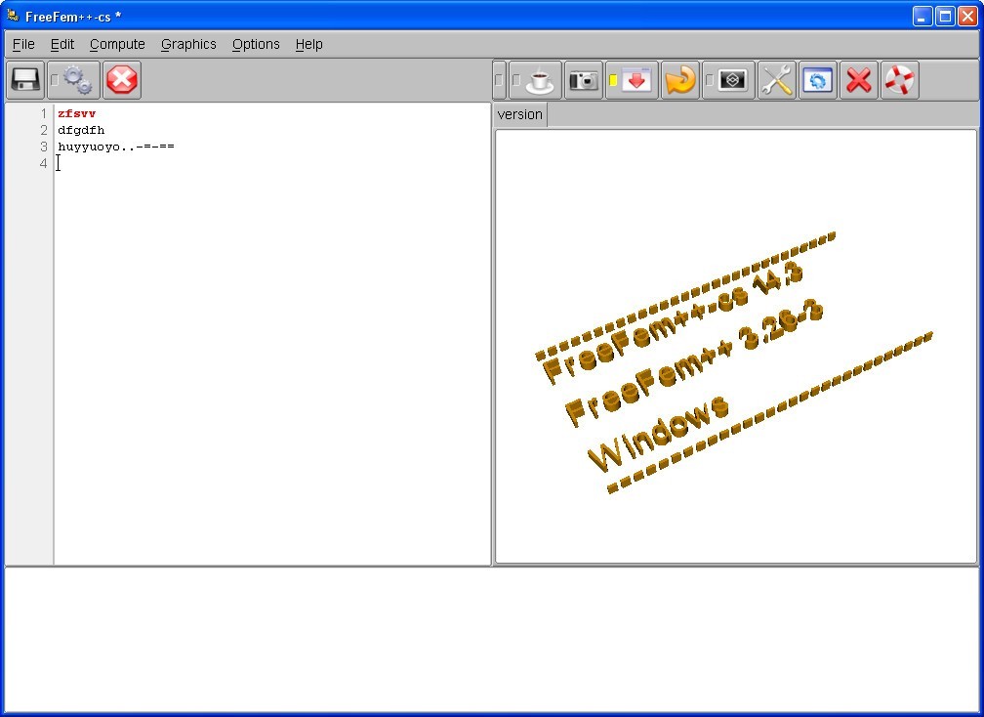The image size is (984, 717).
Task: Click the blue window gear icon
Action: point(818,80)
